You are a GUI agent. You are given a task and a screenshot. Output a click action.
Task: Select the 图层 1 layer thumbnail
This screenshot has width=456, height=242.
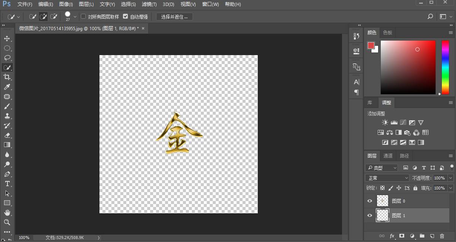coord(383,216)
